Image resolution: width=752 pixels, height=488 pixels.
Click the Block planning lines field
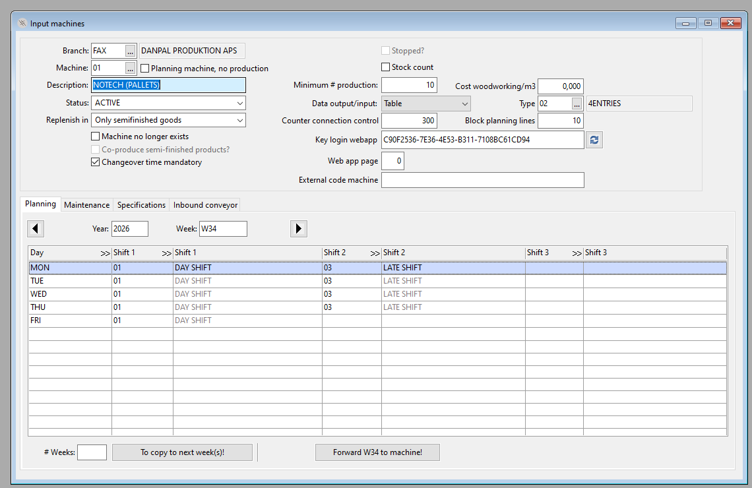pos(561,121)
